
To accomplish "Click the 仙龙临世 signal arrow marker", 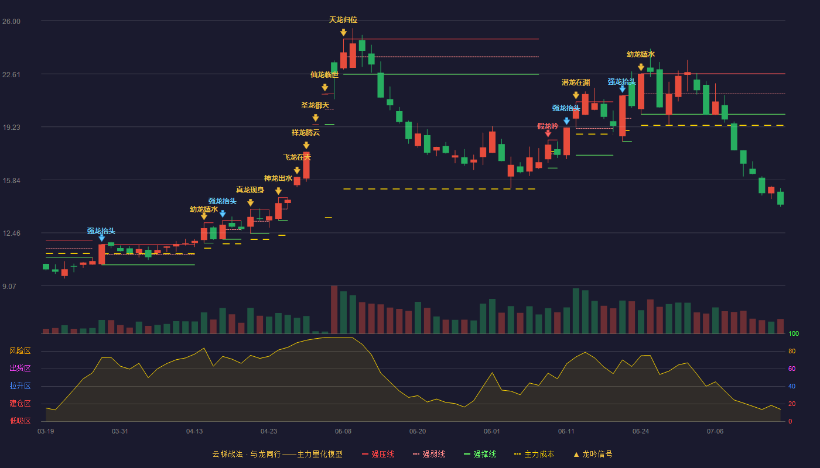I will (324, 88).
